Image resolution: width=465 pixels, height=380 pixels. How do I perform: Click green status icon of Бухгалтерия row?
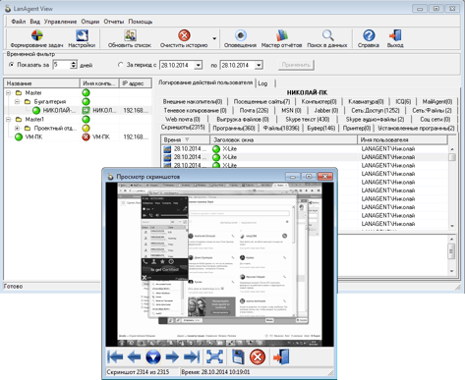(x=86, y=102)
